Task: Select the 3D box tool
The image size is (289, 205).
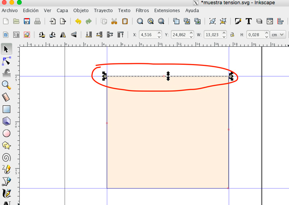Action: 6,121
